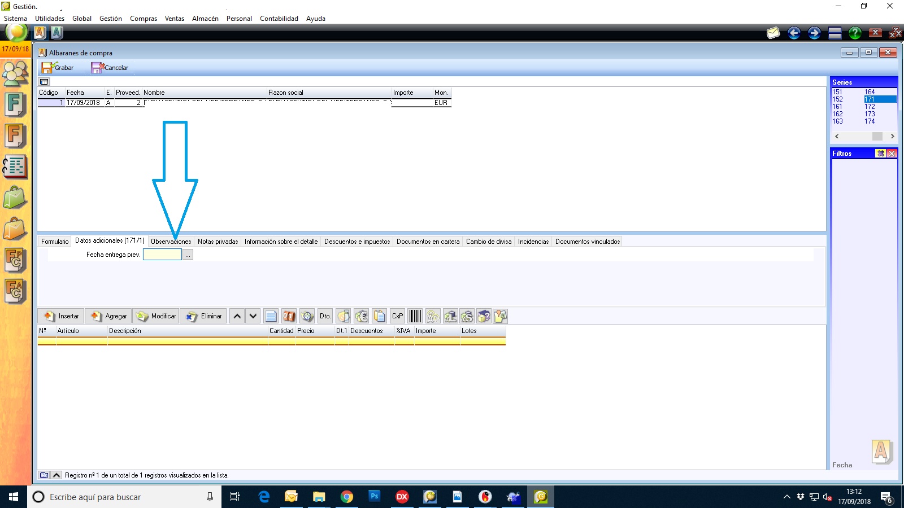This screenshot has width=904, height=508.
Task: Click the orange 01 counter icon
Action: pyautogui.click(x=289, y=316)
